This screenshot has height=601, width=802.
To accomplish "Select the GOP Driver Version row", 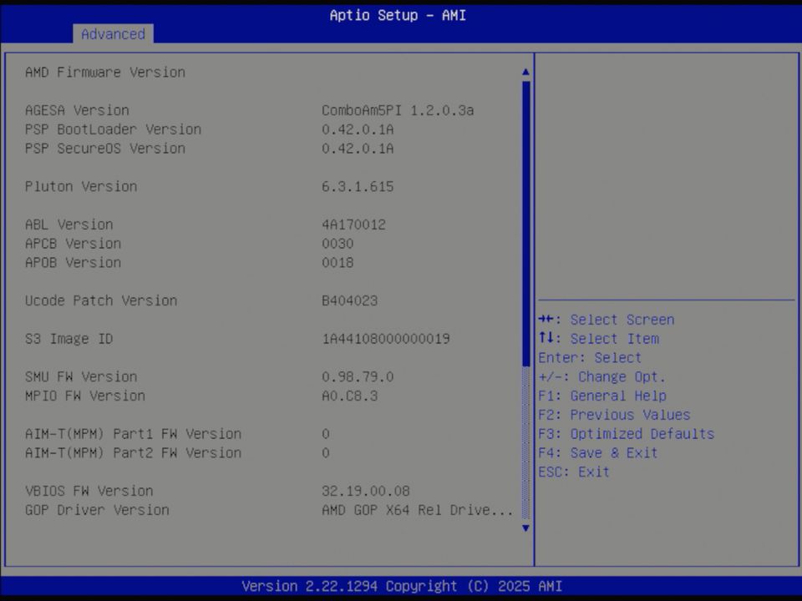I will click(x=97, y=510).
